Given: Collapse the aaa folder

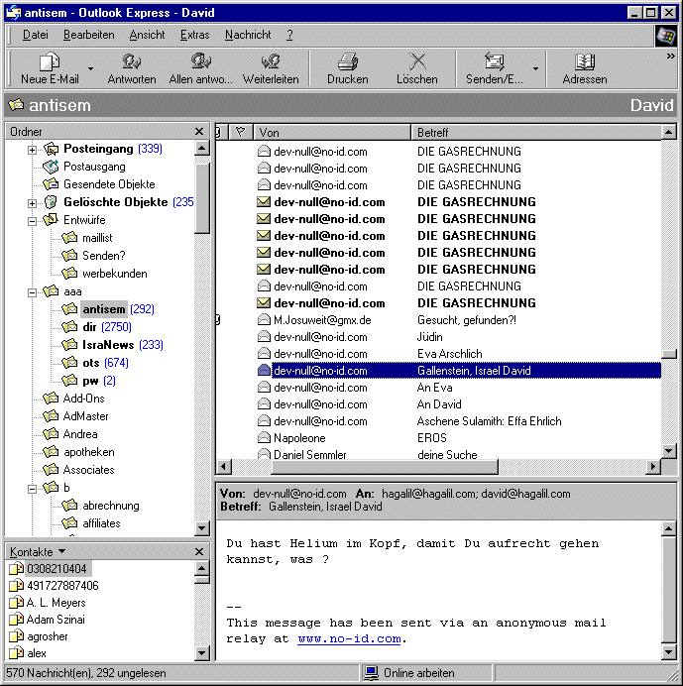Looking at the screenshot, I should pyautogui.click(x=32, y=292).
